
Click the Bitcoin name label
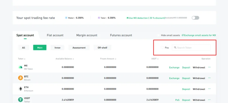click(x=27, y=80)
